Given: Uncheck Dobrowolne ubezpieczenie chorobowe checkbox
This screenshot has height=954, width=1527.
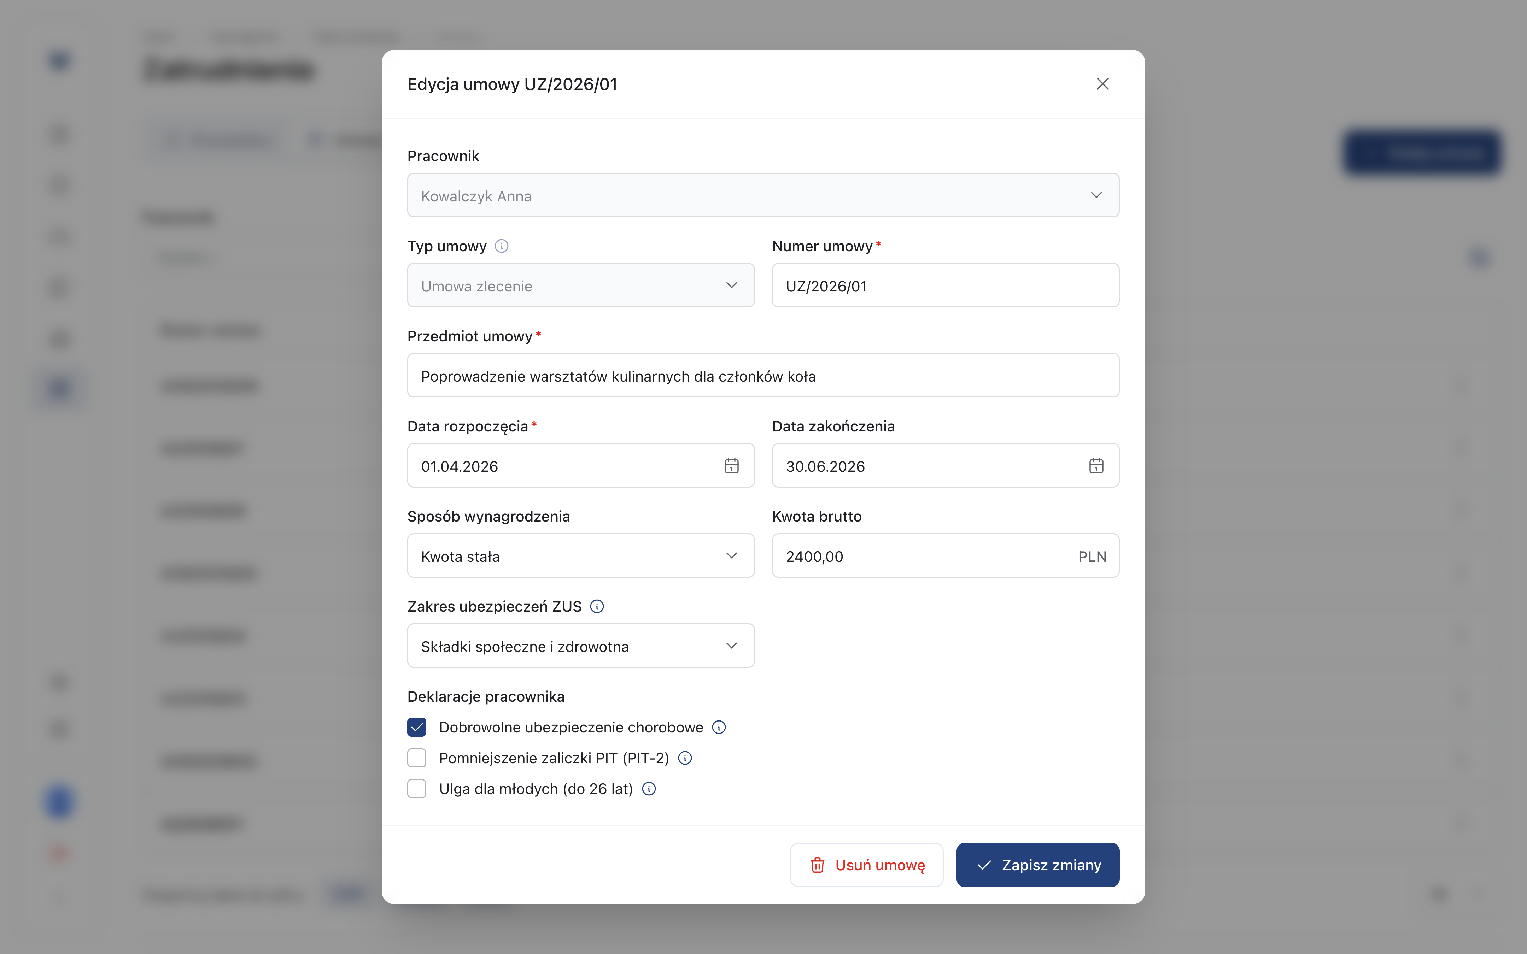Looking at the screenshot, I should point(416,728).
